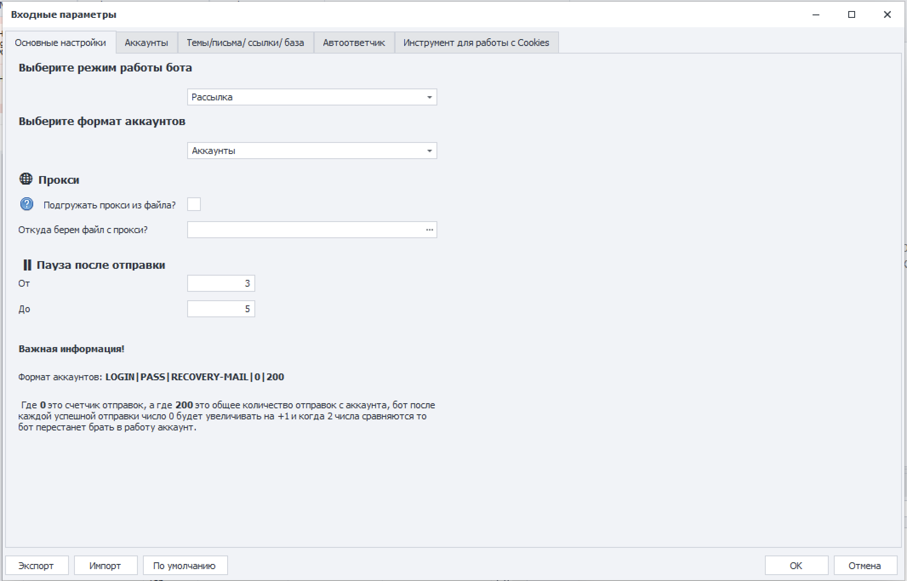Go to the Автоответчик tab

pos(354,43)
